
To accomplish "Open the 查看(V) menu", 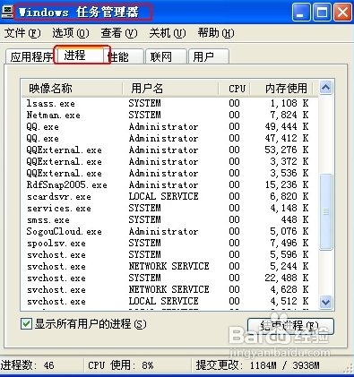I will tap(119, 33).
